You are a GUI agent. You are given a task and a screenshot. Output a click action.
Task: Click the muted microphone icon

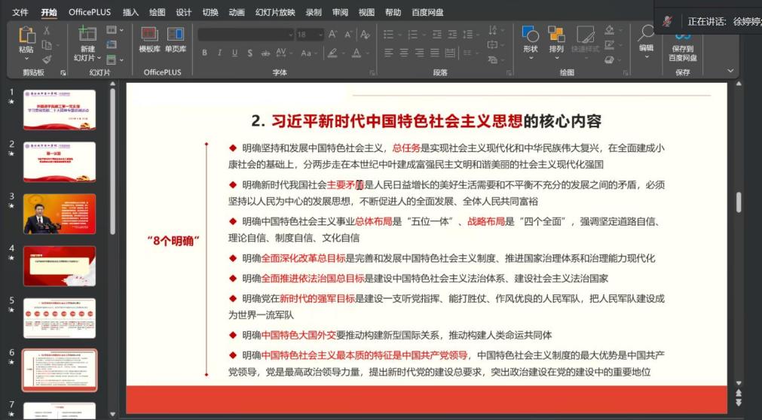[667, 21]
